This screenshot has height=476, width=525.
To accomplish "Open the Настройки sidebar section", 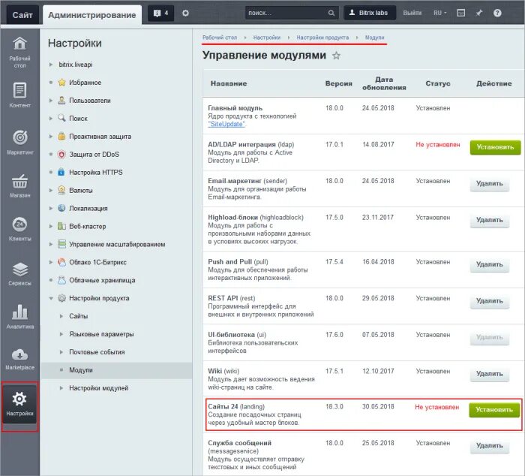I will (19, 404).
